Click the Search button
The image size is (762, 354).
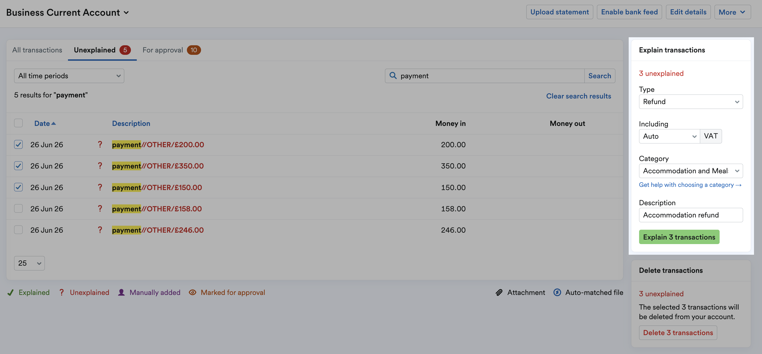point(599,76)
